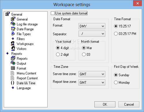Open the Report Content page
This screenshot has height=112, width=144.
click(27, 78)
